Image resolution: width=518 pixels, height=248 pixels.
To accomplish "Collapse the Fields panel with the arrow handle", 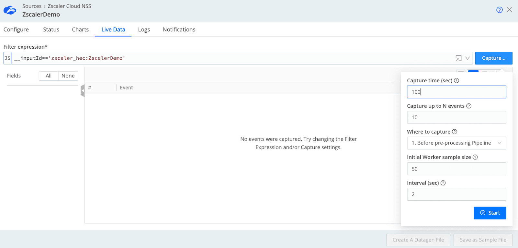I will [x=83, y=90].
